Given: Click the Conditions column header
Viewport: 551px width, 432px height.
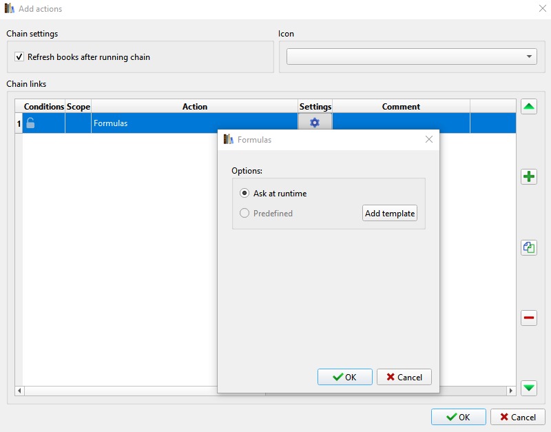Looking at the screenshot, I should pyautogui.click(x=44, y=106).
